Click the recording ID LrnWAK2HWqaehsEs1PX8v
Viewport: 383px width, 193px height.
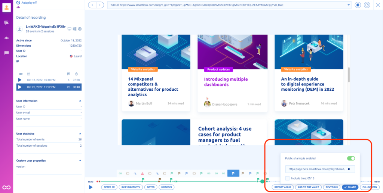pyautogui.click(x=46, y=27)
